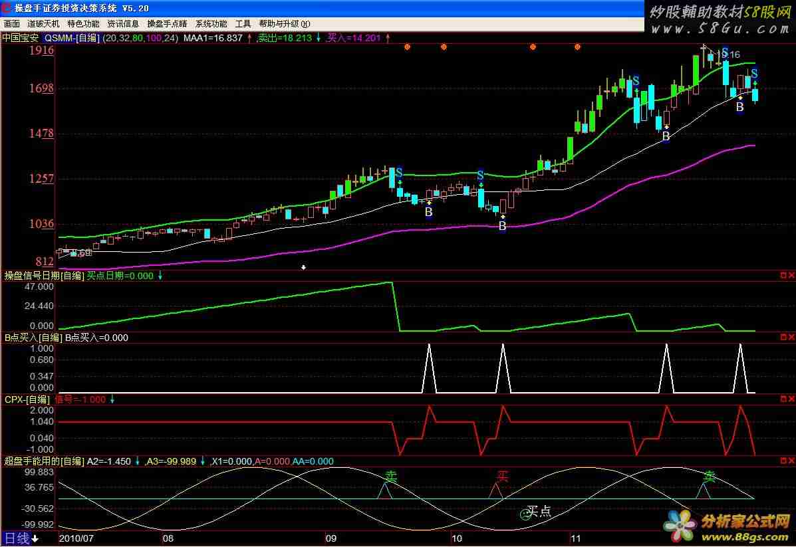This screenshot has height=547, width=796.
Task: Click the 1916 price axis label
Action: click(41, 50)
